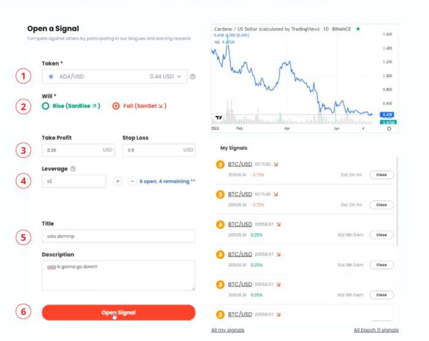Click the signal Title text field
The width and height of the screenshot is (429, 341).
click(118, 236)
